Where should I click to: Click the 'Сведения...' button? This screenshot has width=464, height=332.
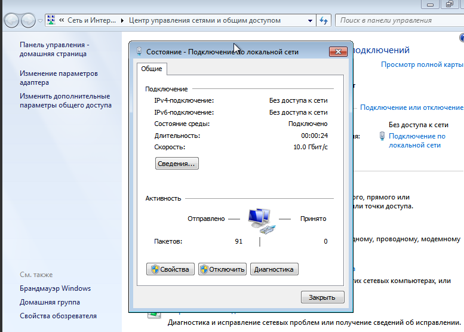pos(177,164)
